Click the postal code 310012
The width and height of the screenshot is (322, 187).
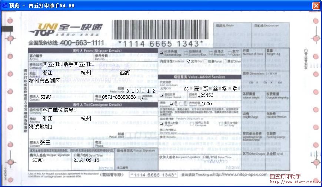(141, 91)
